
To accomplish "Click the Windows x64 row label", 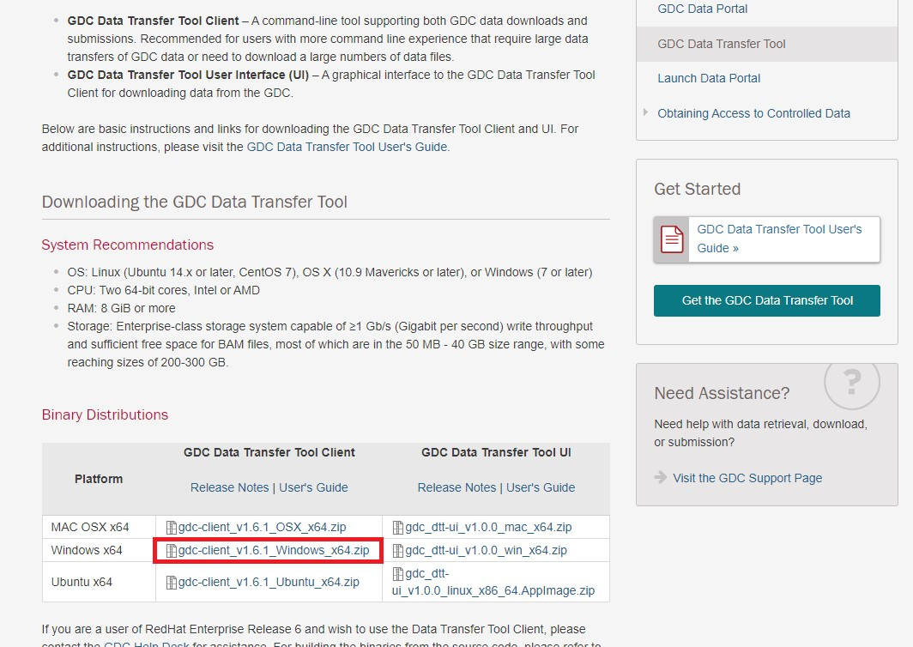I will click(x=87, y=550).
